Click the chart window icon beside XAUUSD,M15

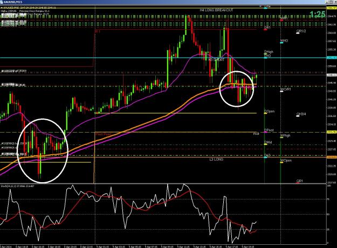[2, 2]
